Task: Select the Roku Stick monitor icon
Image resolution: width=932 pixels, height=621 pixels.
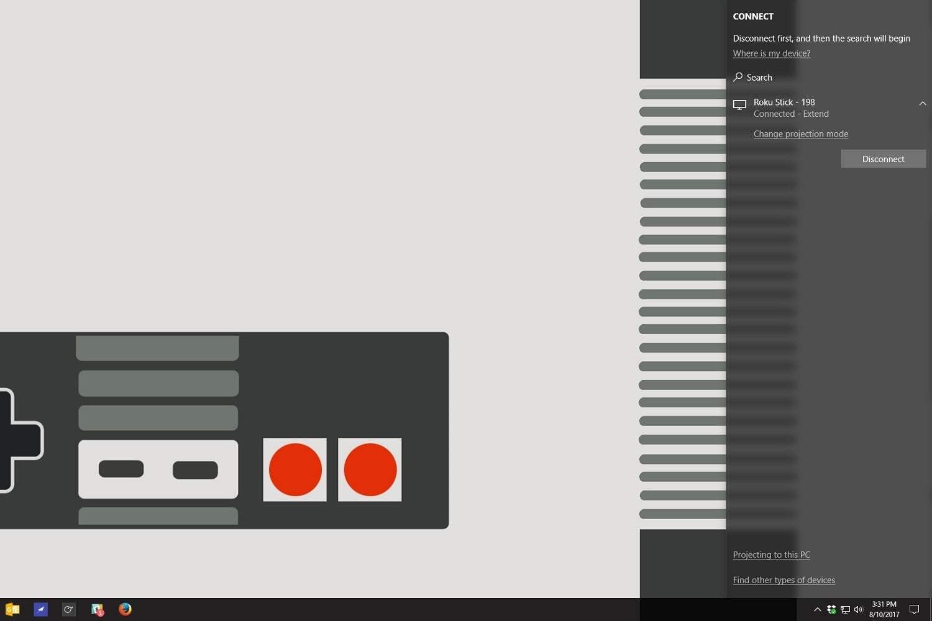Action: [x=739, y=105]
